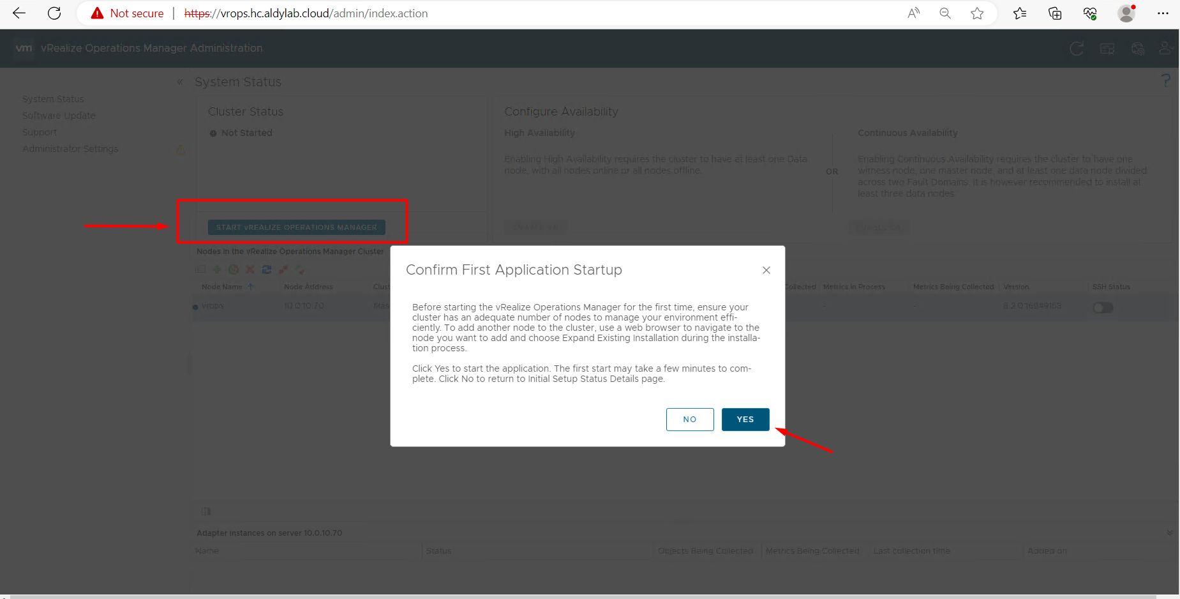Click the Not secure site warning indicator

tap(128, 13)
